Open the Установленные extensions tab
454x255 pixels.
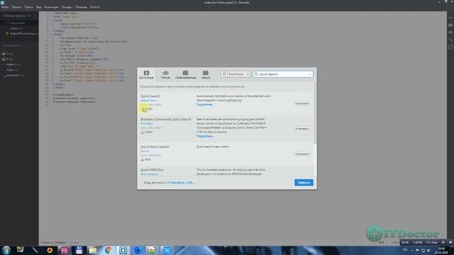186,74
